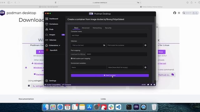The width and height of the screenshot is (200, 112).
Task: Open feedback chat icon in status bar
Action: coord(148,85)
